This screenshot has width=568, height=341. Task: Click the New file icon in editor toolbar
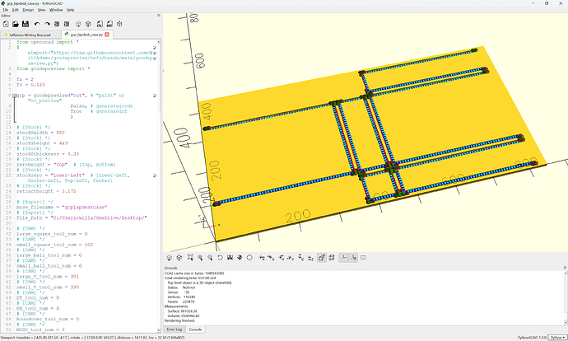tap(6, 24)
